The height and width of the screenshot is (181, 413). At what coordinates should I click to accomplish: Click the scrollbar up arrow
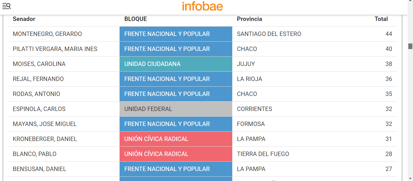click(x=410, y=2)
